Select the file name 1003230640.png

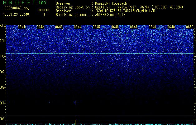point(16,8)
